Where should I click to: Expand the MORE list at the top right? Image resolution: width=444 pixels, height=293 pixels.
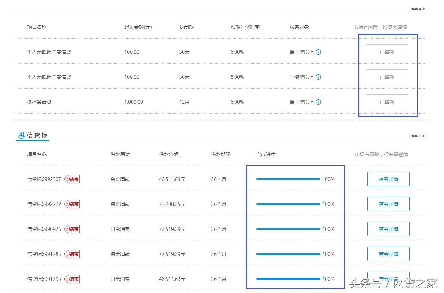click(x=416, y=8)
